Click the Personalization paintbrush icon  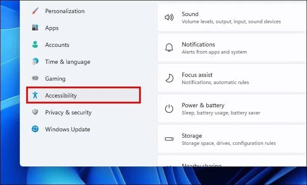(x=35, y=11)
